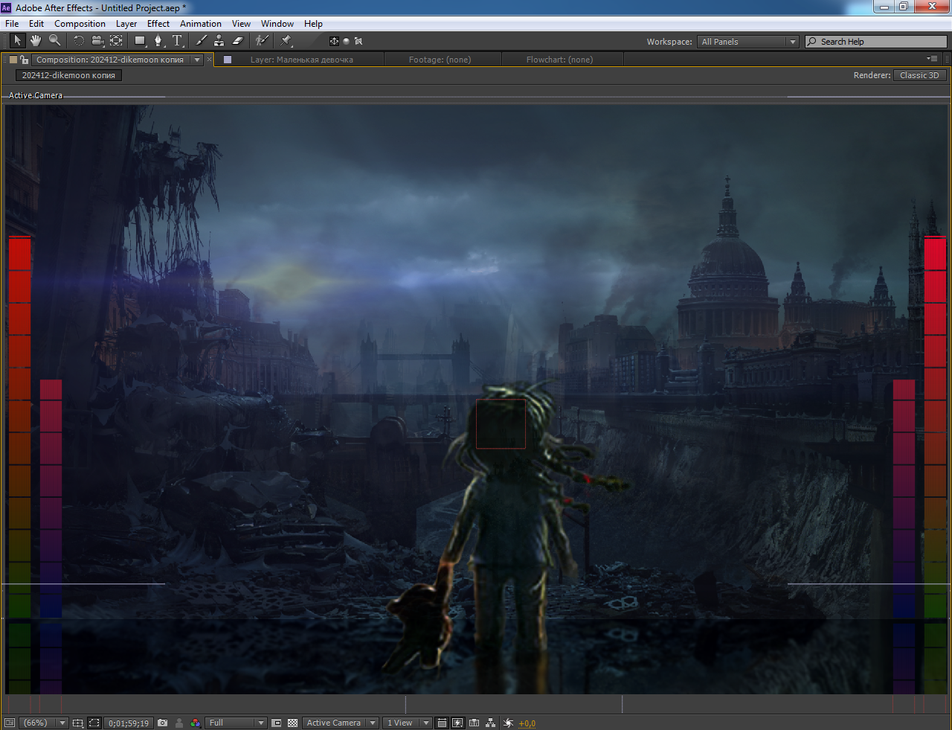Open the Composition Flowchart icon

[x=491, y=723]
